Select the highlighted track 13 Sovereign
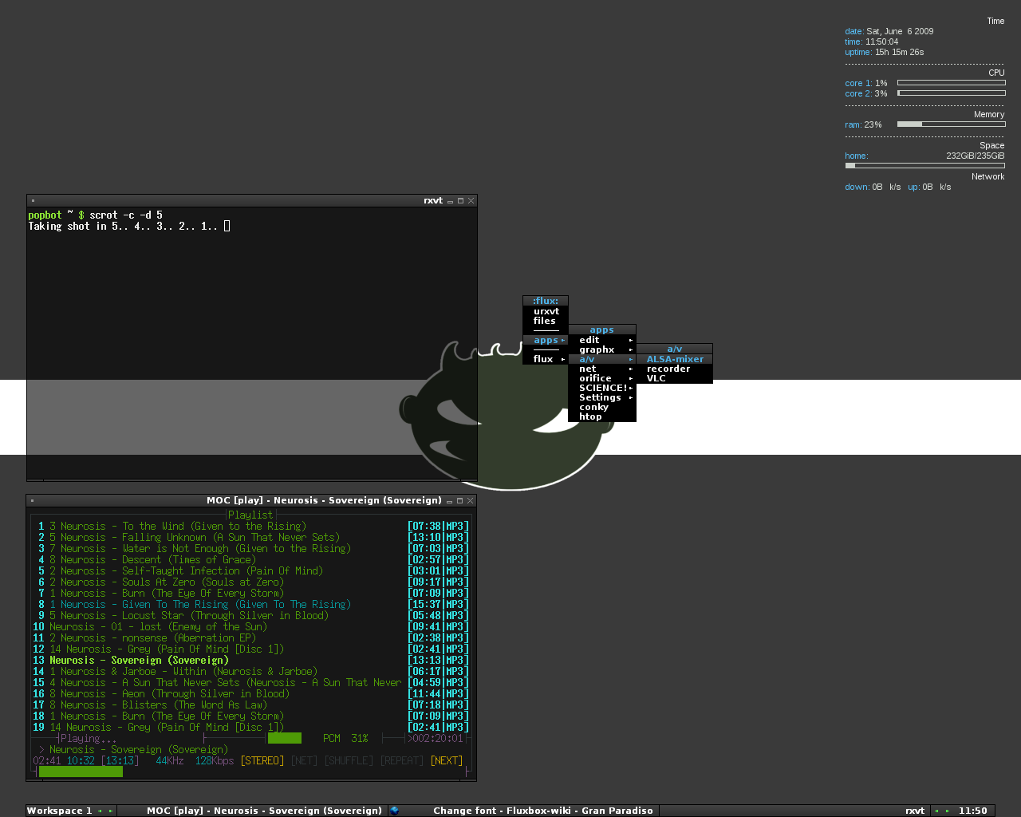 coord(251,660)
